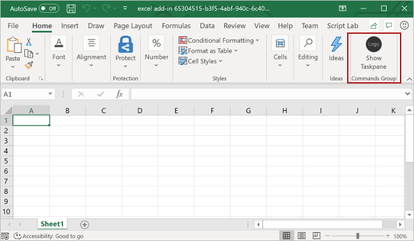The width and height of the screenshot is (414, 241).
Task: Open the Font group
Action: (59, 52)
